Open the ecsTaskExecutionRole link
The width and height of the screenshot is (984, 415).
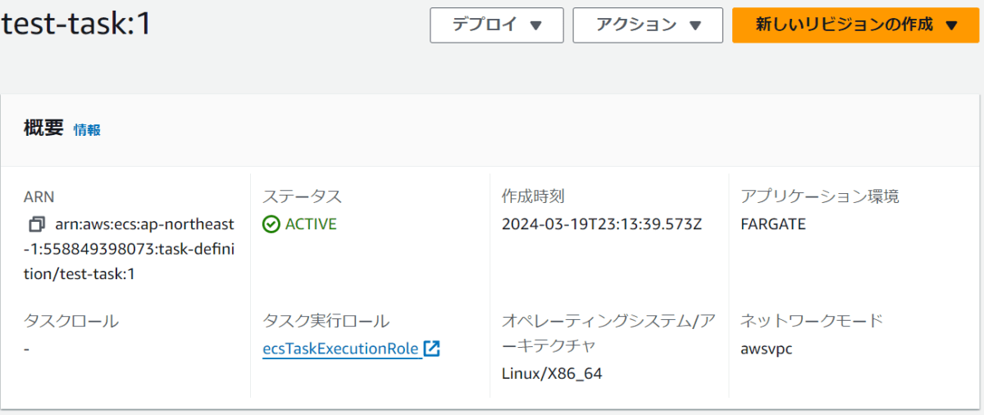click(x=341, y=349)
